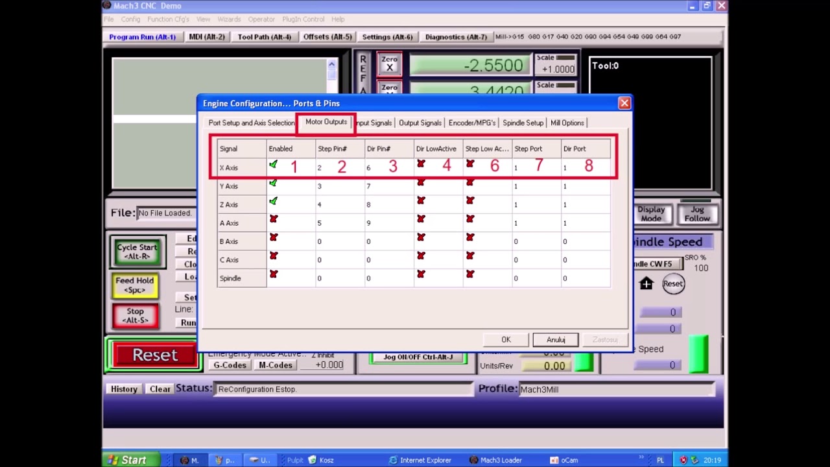Disable the Y Axis Enabled checkmark
The height and width of the screenshot is (467, 830).
tap(273, 184)
